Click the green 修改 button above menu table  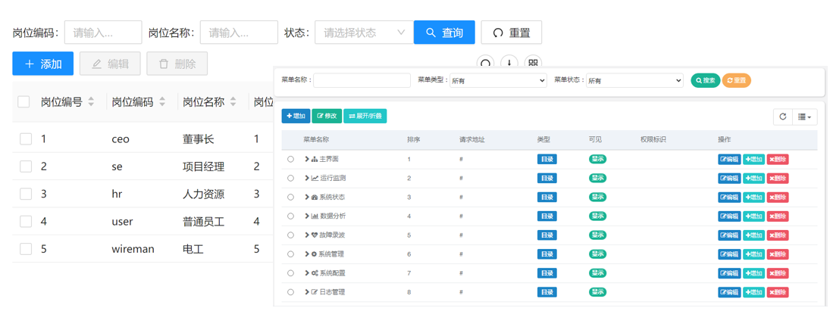[327, 117]
